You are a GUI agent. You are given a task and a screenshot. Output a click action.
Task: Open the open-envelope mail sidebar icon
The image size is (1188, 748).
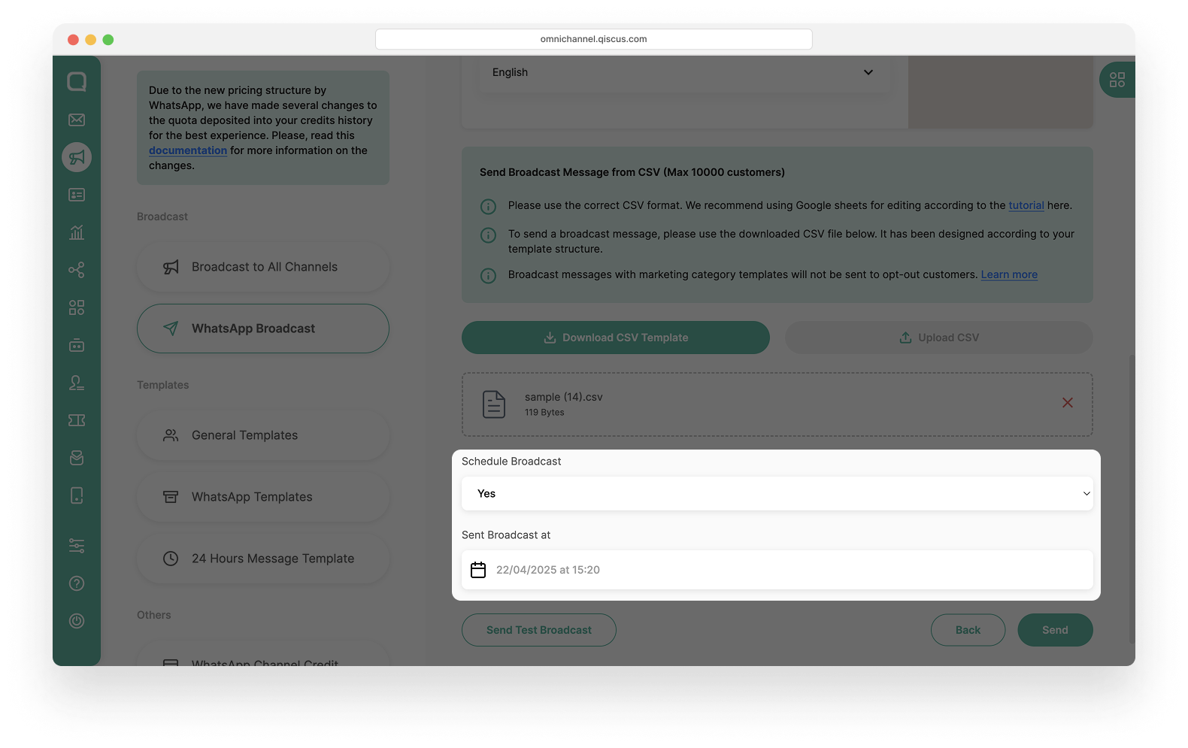[x=77, y=458]
